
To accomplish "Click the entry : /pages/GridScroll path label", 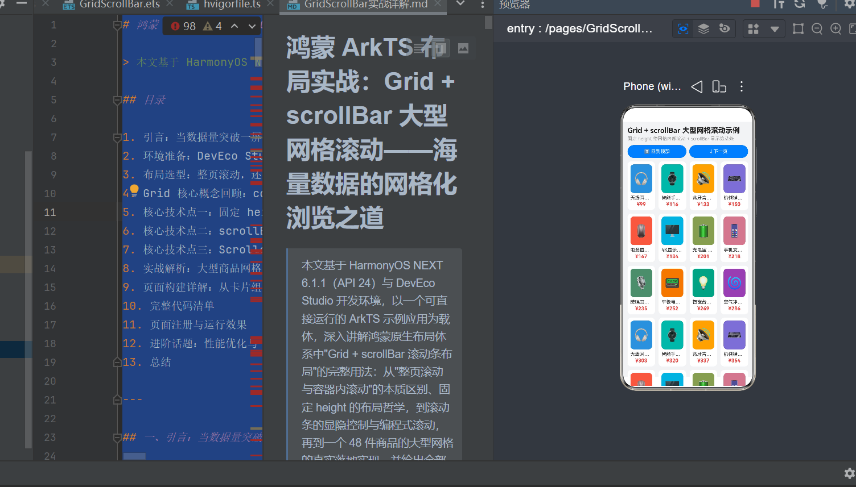I will [x=579, y=29].
